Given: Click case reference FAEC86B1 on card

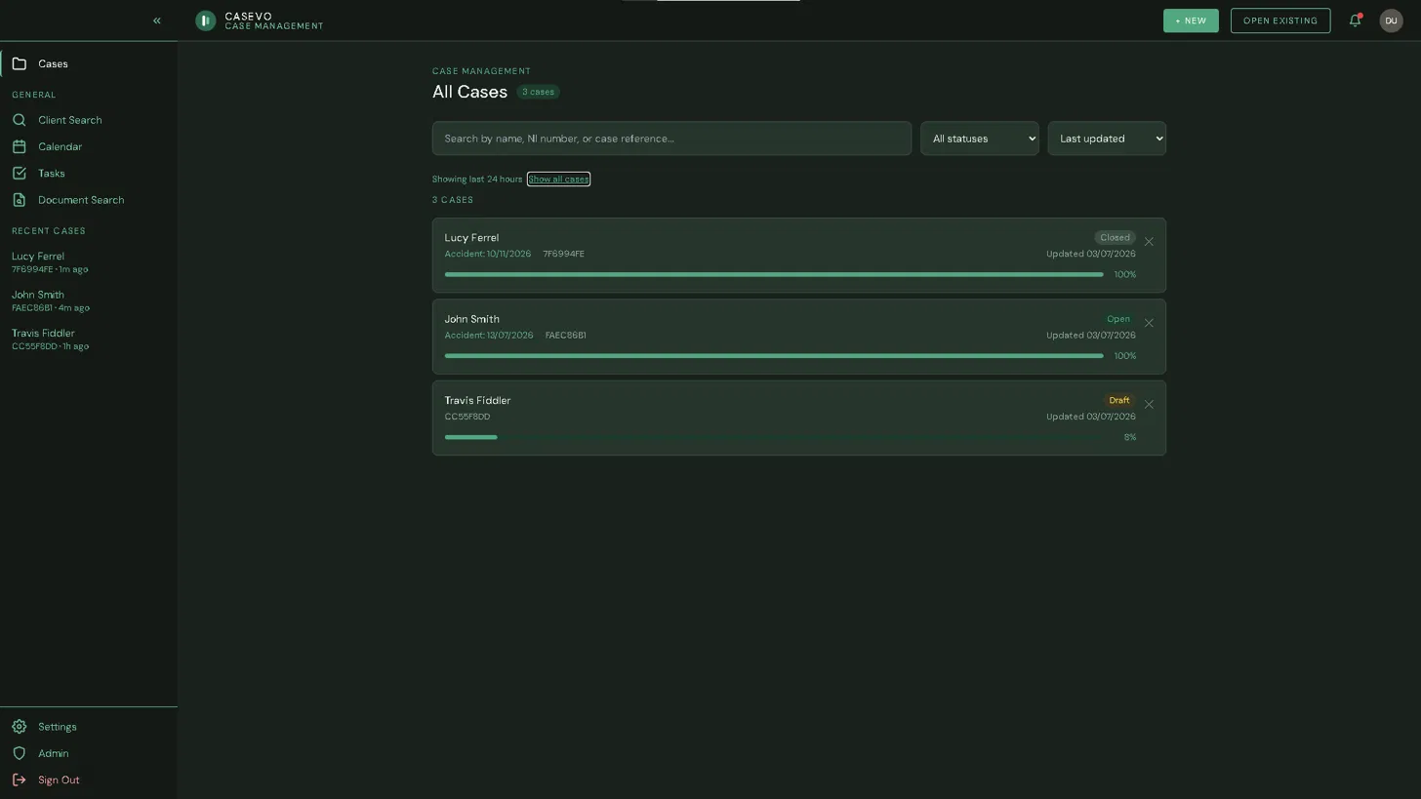Looking at the screenshot, I should (566, 336).
